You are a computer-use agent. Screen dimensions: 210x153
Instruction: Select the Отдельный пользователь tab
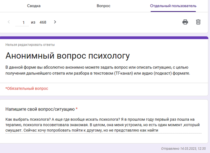[173, 6]
